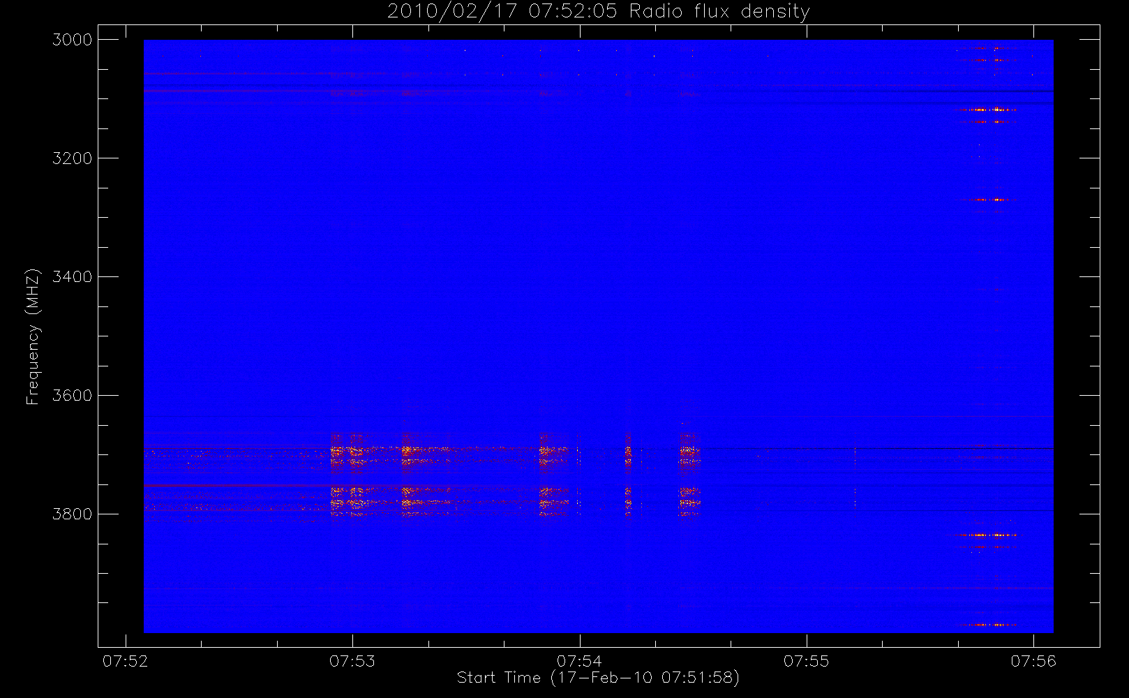Click the 07:55 time tick label

point(807,661)
